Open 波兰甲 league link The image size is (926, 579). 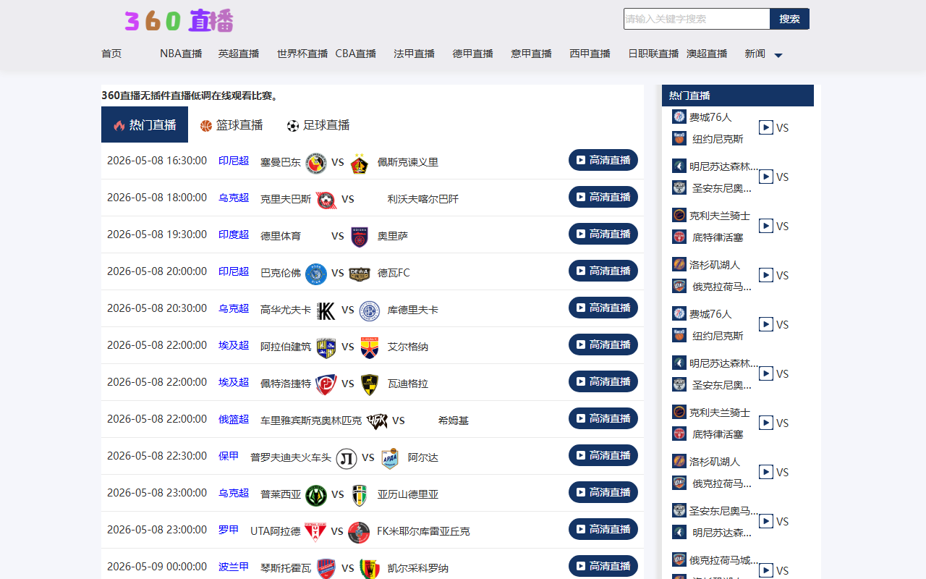click(234, 567)
